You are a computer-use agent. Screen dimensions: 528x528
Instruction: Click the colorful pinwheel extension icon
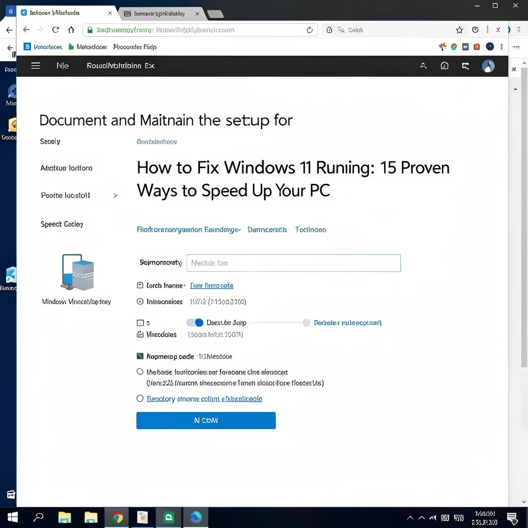(x=442, y=47)
